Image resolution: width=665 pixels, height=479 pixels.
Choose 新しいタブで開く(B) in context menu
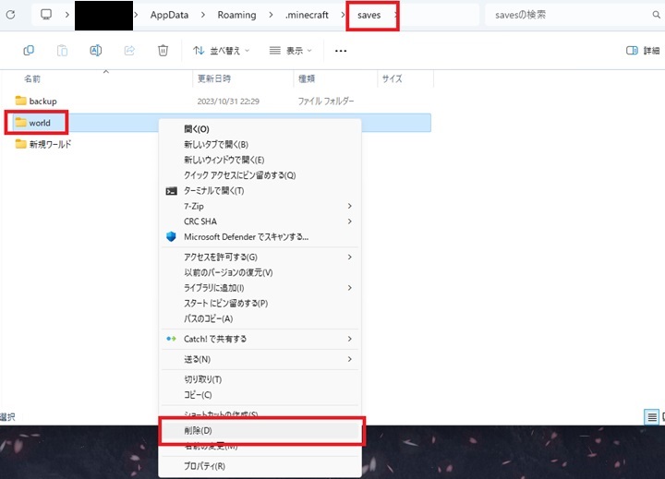coord(260,145)
